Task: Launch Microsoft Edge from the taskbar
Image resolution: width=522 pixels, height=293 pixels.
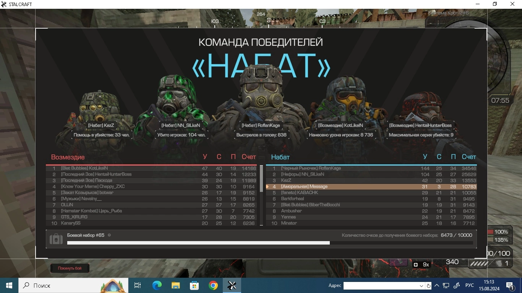Action: 157,285
